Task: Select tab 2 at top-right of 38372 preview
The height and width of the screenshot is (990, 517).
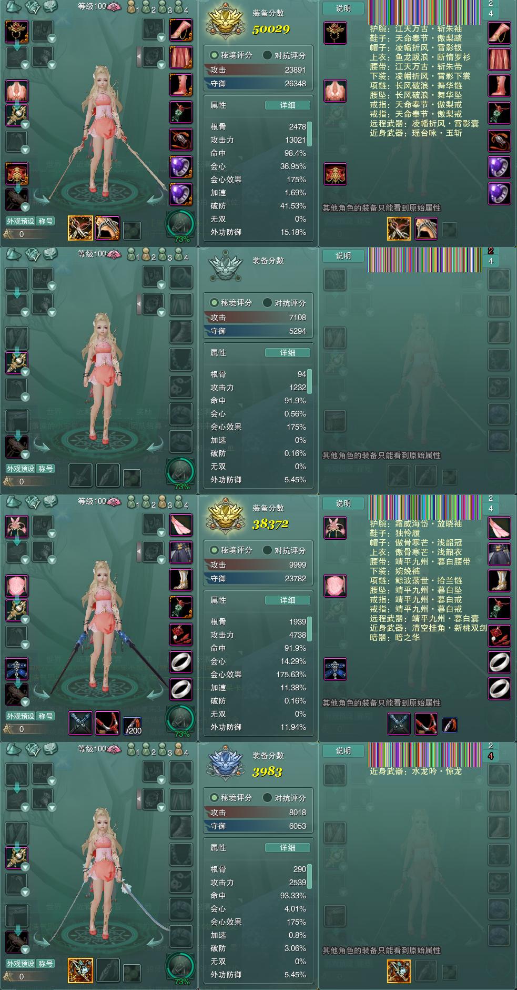Action: click(491, 498)
